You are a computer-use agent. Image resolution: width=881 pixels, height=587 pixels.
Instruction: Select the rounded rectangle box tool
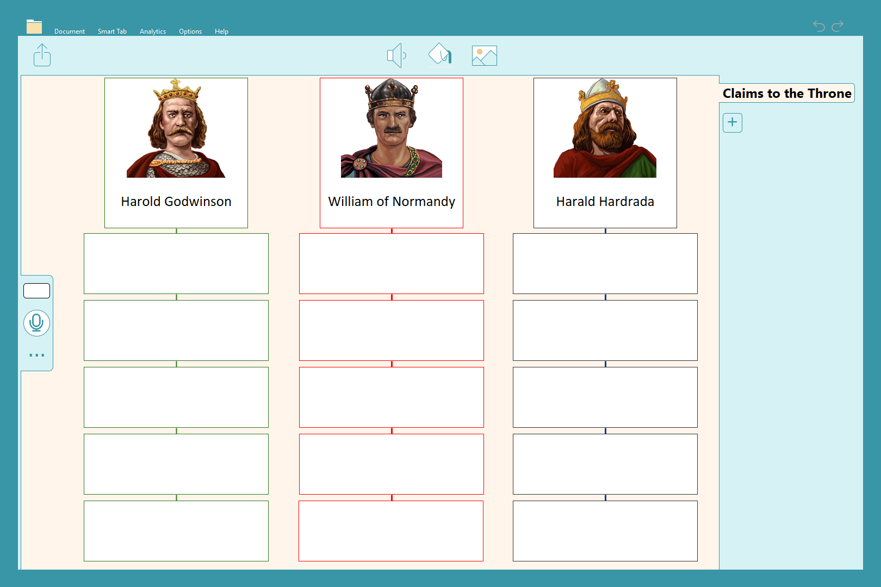click(36, 291)
